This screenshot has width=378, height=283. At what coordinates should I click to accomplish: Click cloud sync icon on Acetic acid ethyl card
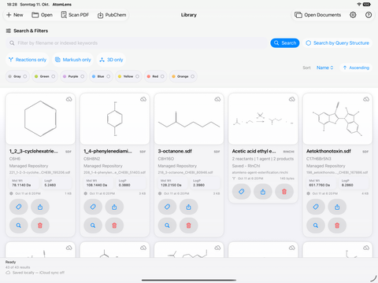pyautogui.click(x=291, y=99)
